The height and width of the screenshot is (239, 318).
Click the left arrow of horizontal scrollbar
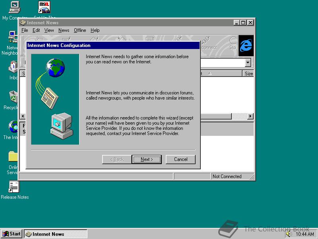(23, 116)
